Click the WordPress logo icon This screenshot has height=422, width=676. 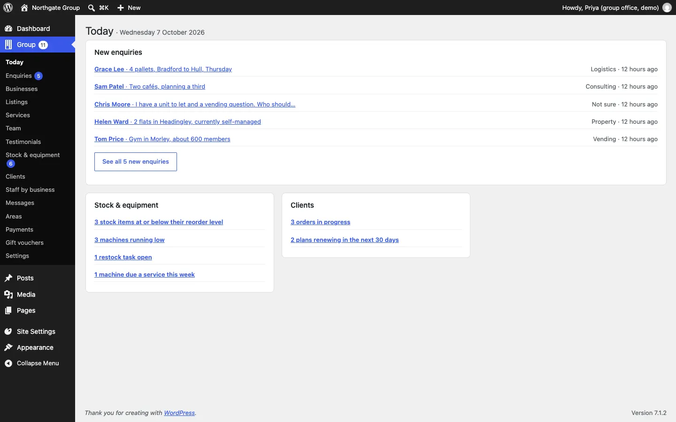pos(8,8)
